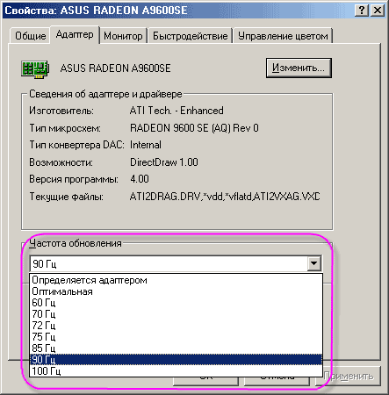Click the Изменить... button
389x395 pixels.
(x=299, y=68)
